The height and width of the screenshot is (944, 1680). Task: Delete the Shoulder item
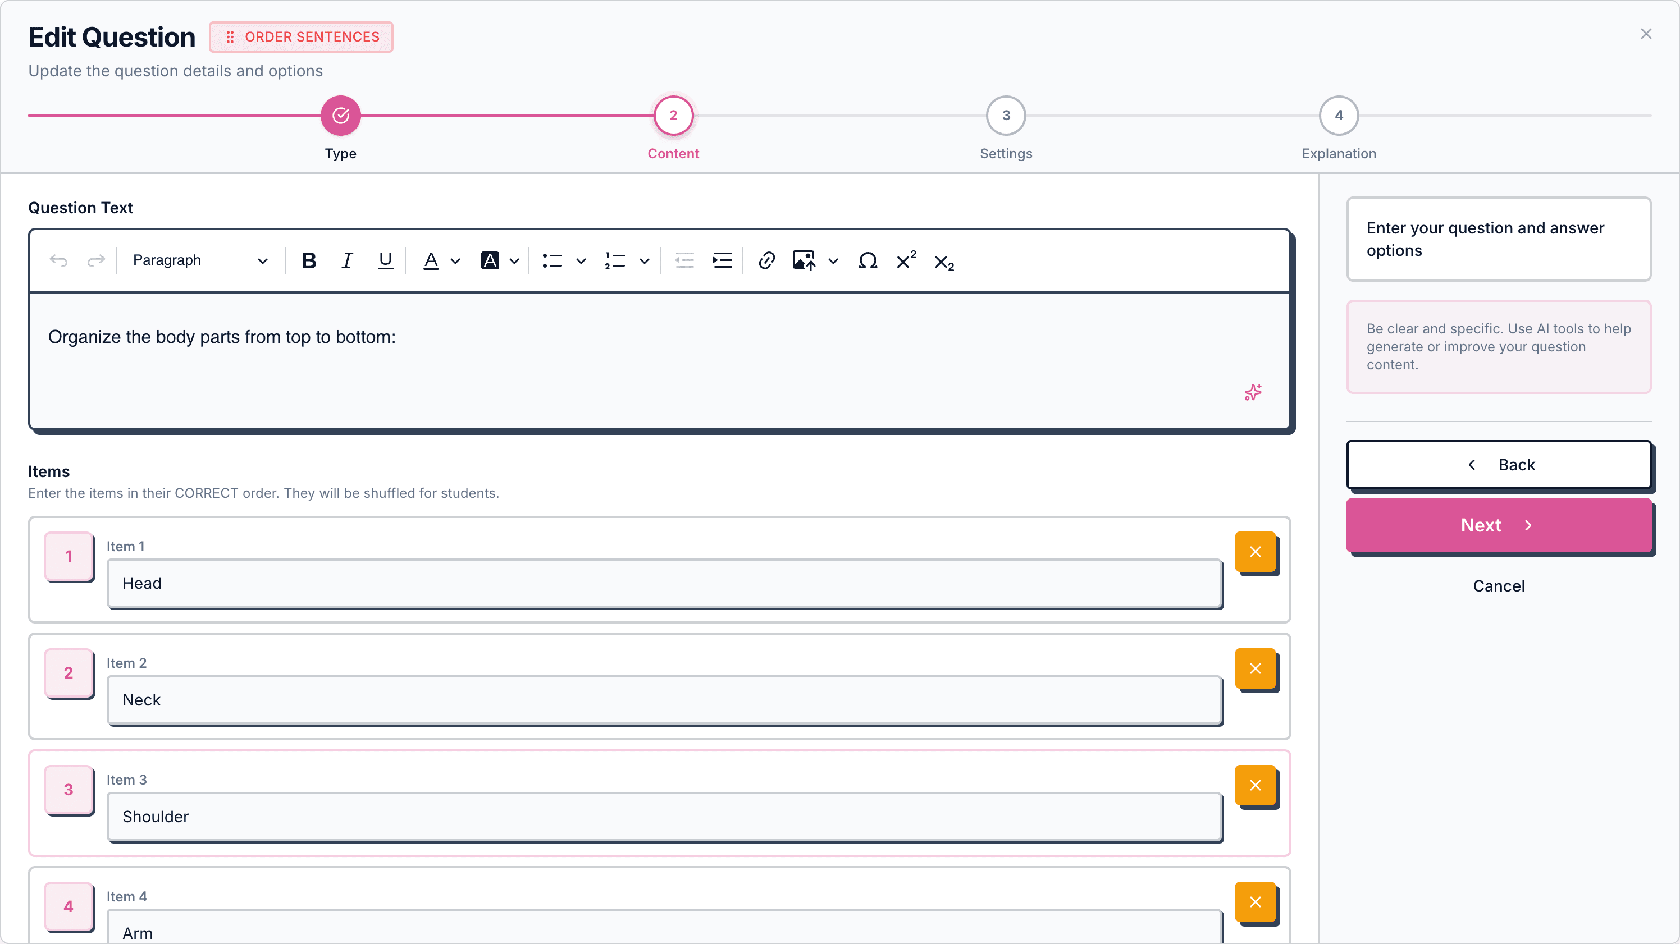pos(1255,786)
